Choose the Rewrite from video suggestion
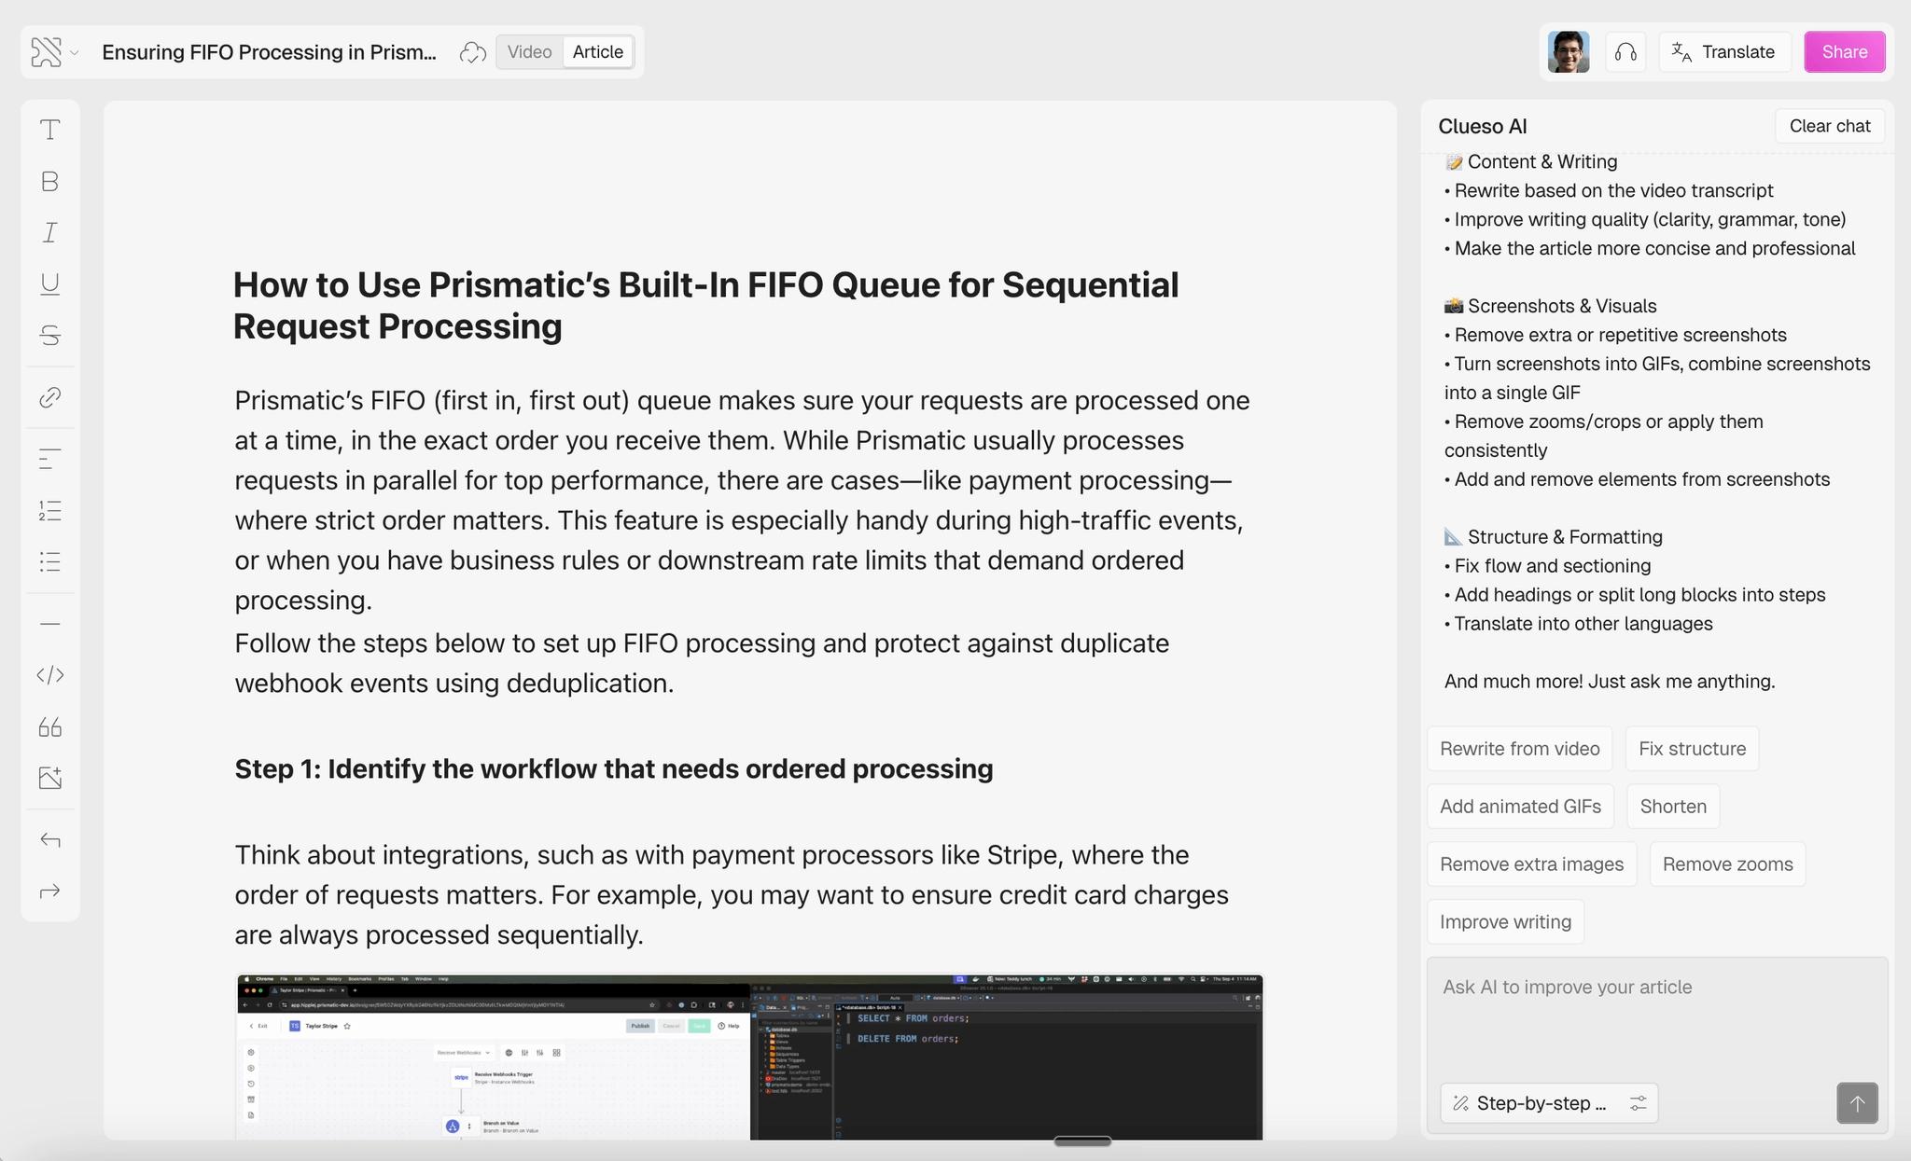The image size is (1911, 1161). [x=1519, y=749]
